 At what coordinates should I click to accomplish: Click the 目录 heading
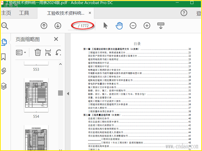pyautogui.click(x=137, y=44)
